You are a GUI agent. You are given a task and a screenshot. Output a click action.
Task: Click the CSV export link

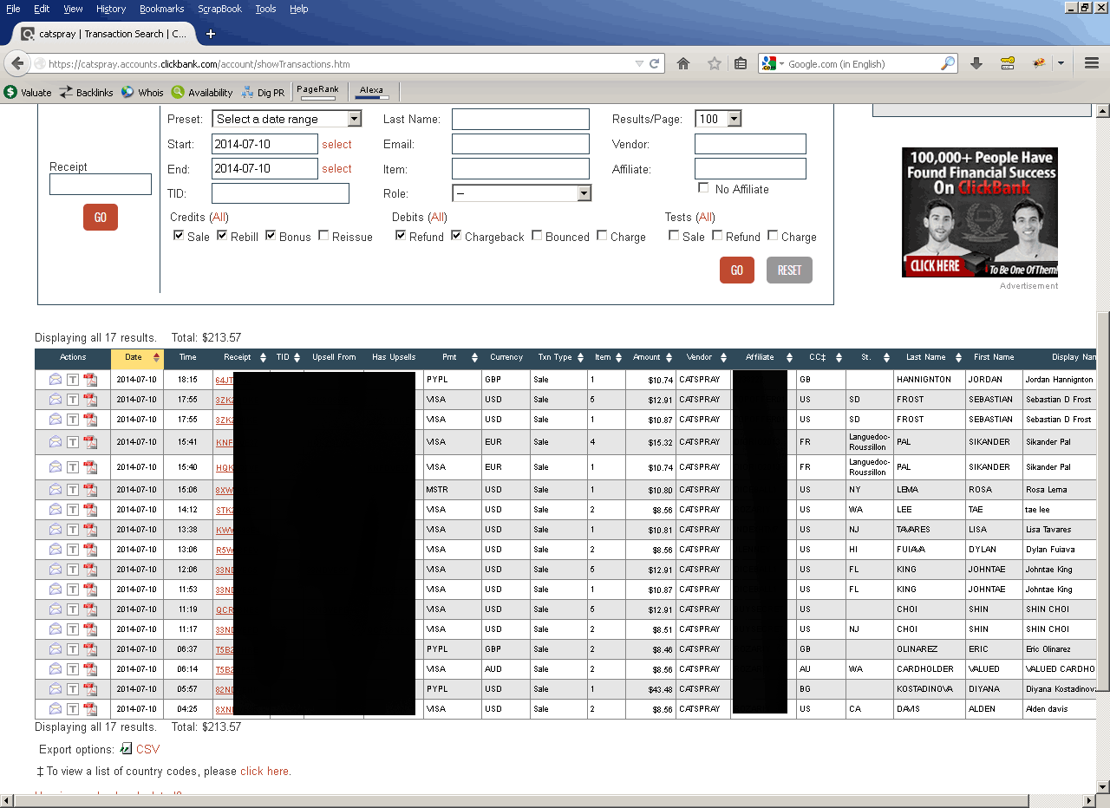tap(148, 749)
